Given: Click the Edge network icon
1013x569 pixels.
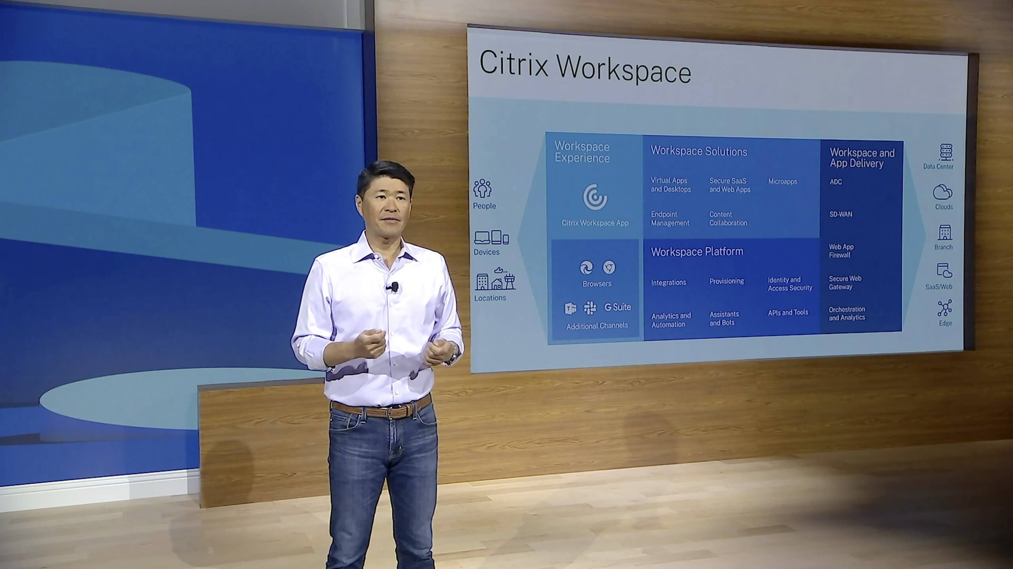Looking at the screenshot, I should 945,309.
